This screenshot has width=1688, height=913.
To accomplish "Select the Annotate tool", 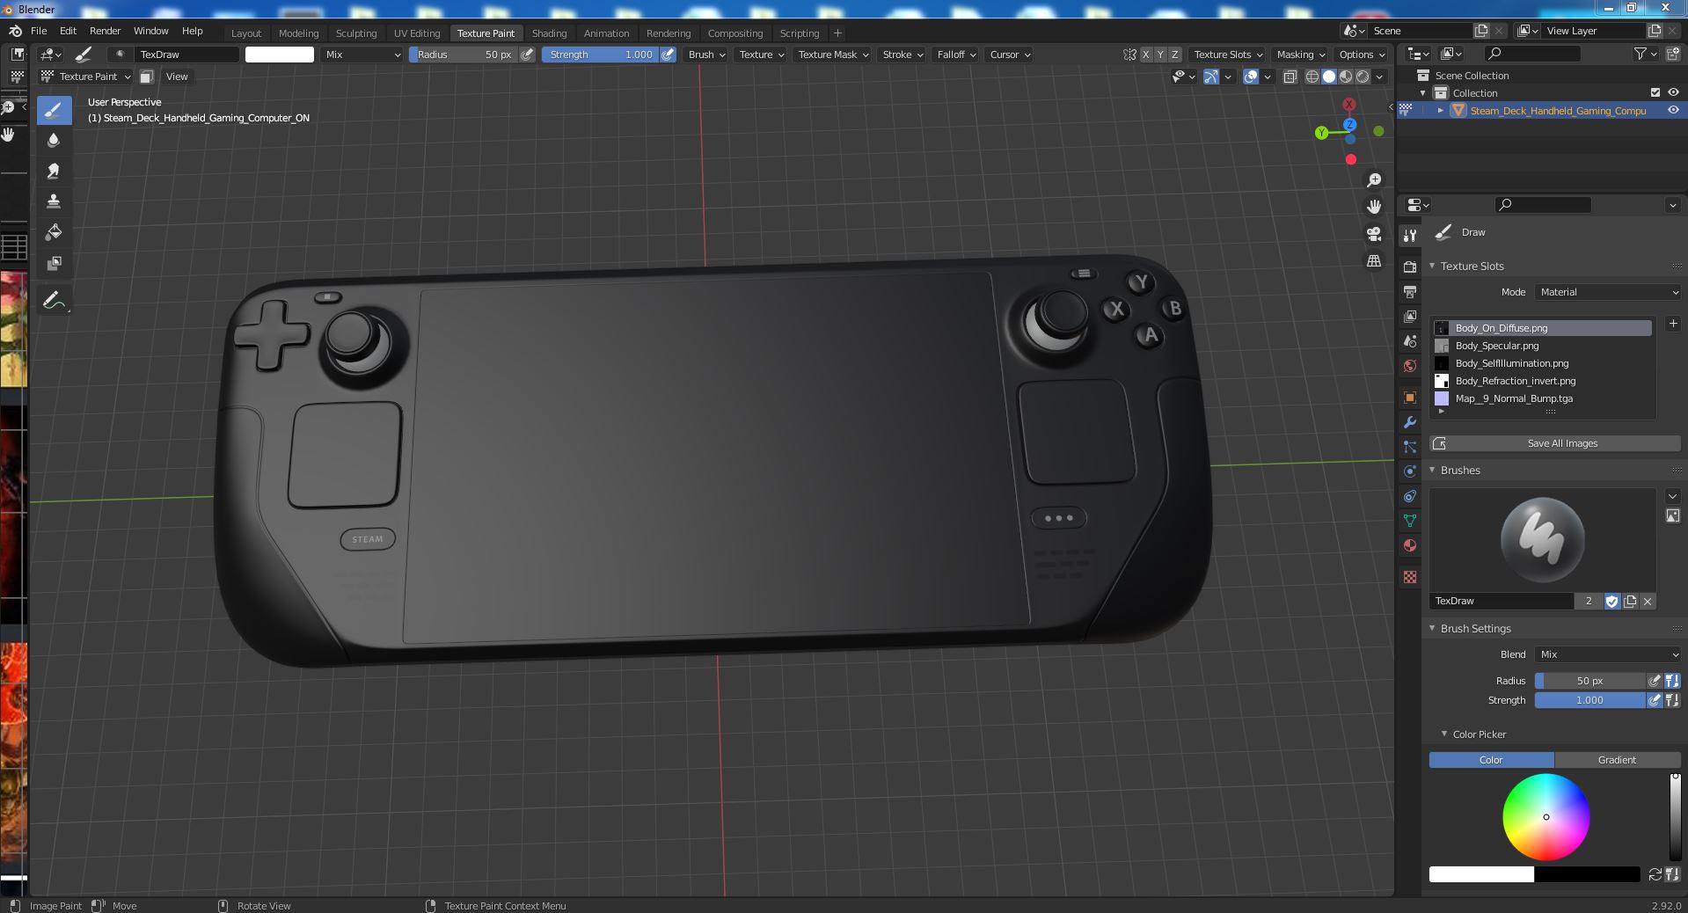I will click(54, 301).
